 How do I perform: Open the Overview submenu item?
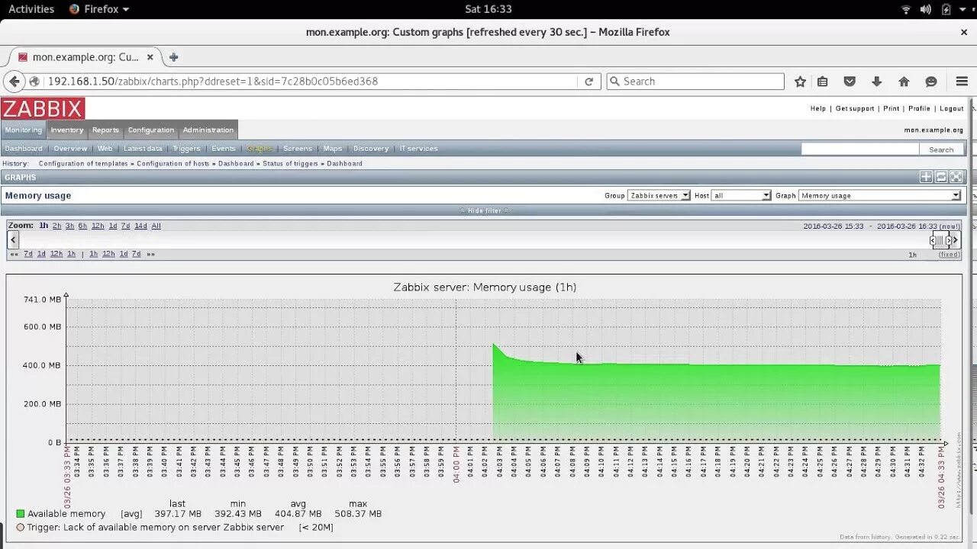click(70, 149)
